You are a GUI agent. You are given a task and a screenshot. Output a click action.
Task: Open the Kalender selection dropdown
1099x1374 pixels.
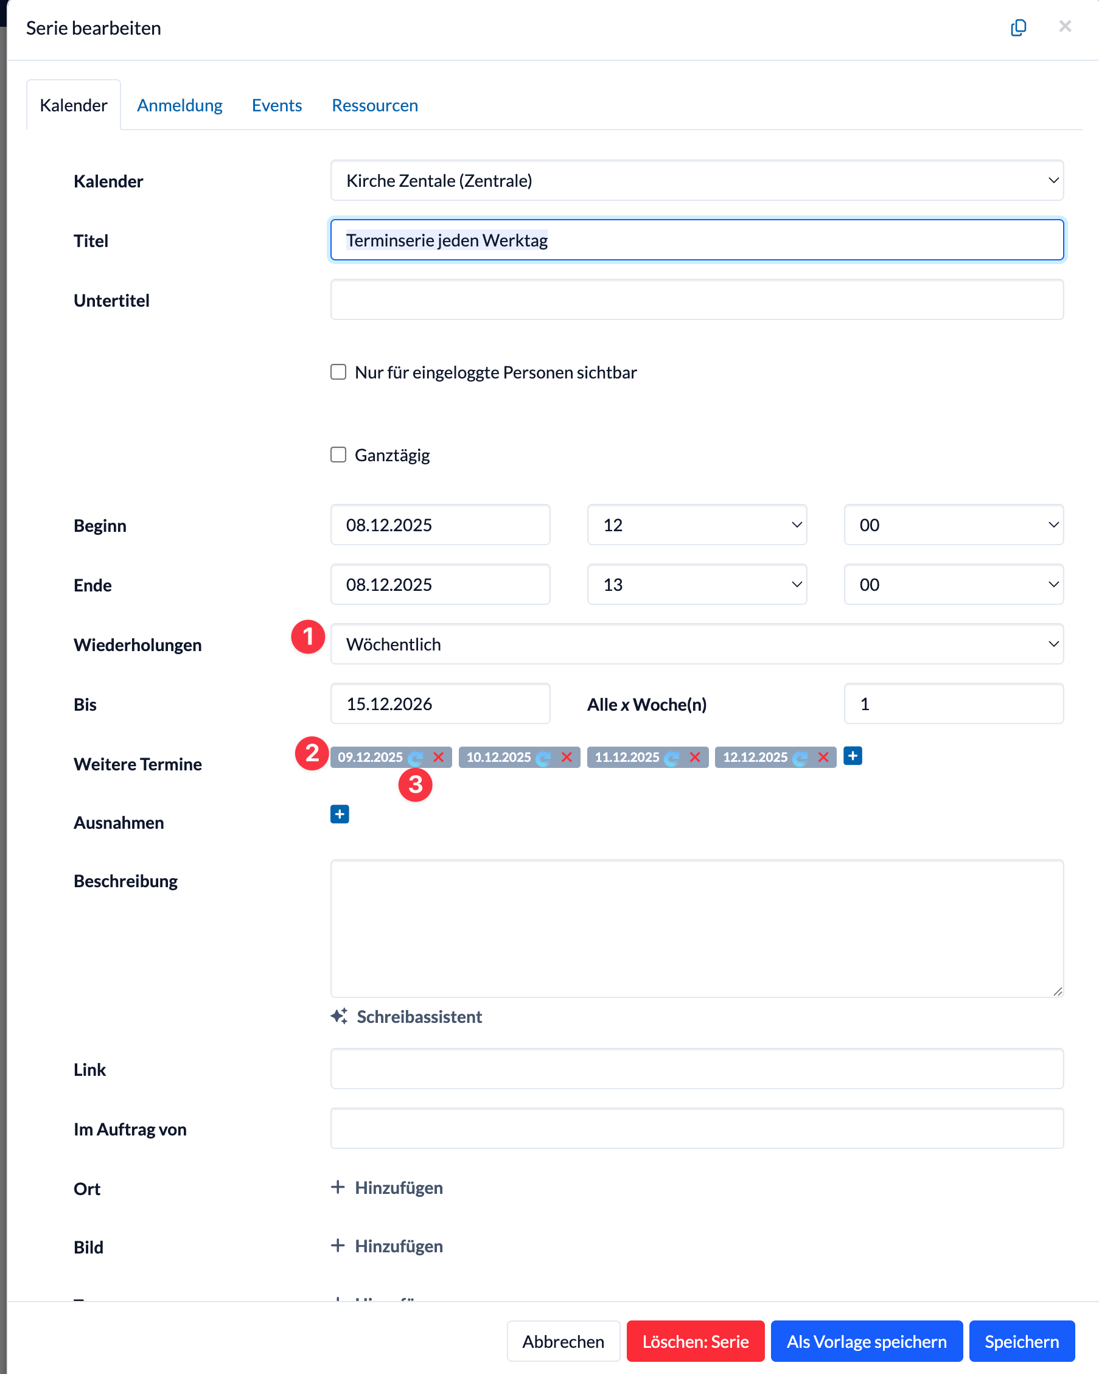pyautogui.click(x=696, y=180)
